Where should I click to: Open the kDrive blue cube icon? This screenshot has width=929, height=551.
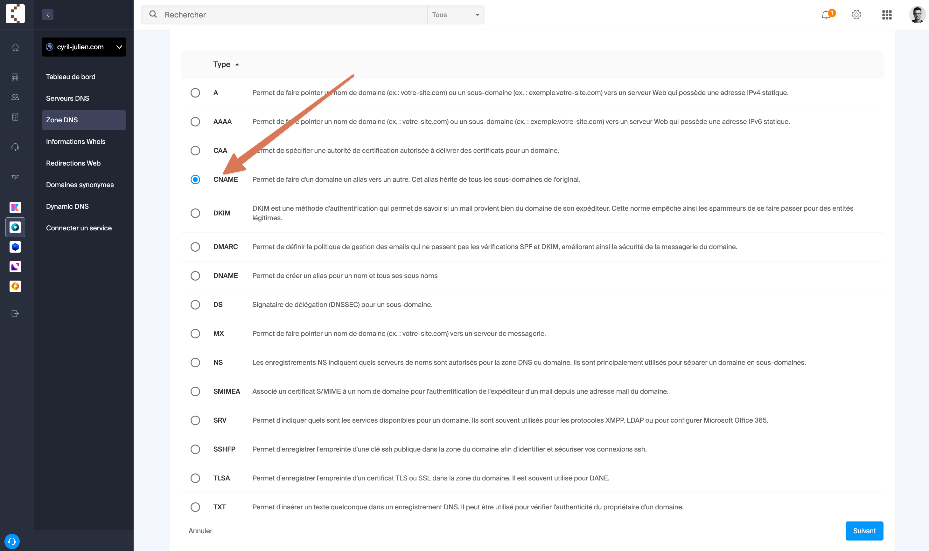click(x=15, y=247)
